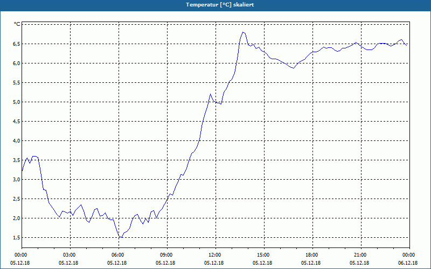431x269 pixels.
Task: Click the chart title "Temperatur [°C] skaliert"
Action: [x=220, y=5]
